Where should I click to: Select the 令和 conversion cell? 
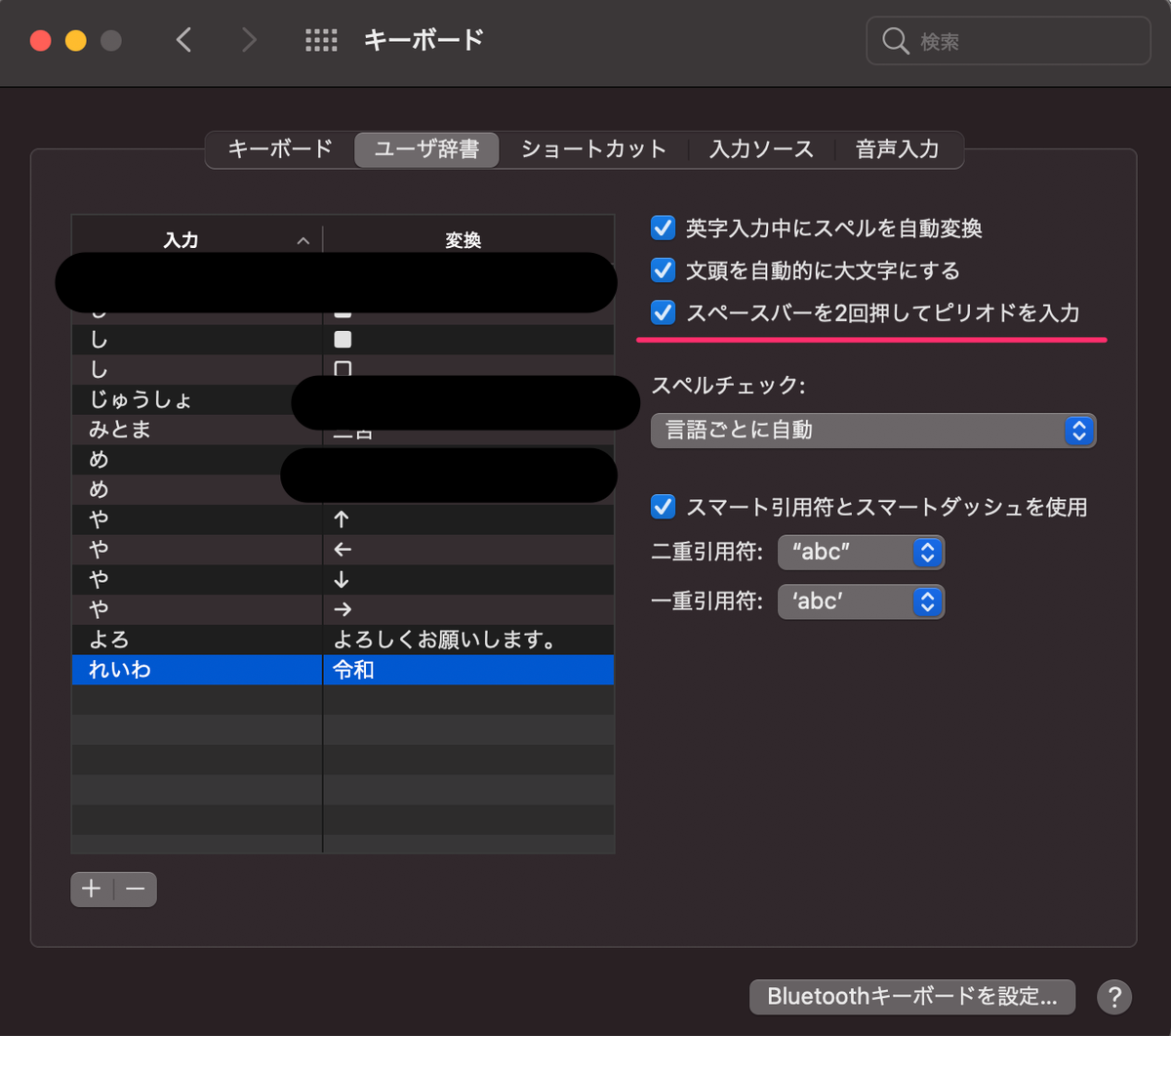[x=468, y=670]
